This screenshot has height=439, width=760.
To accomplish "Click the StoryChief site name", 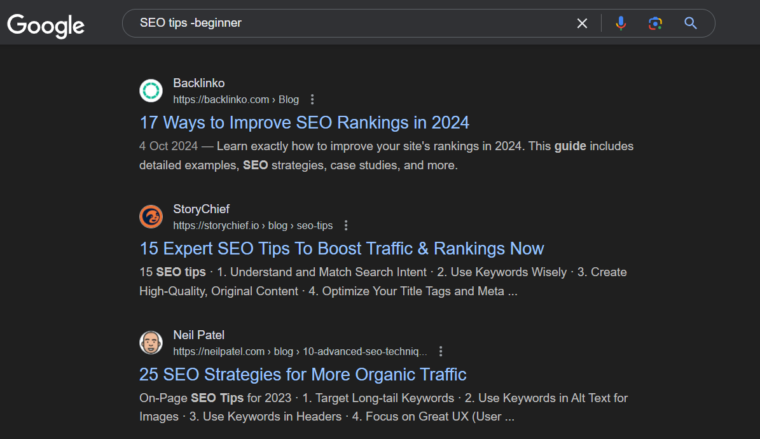I will point(201,209).
